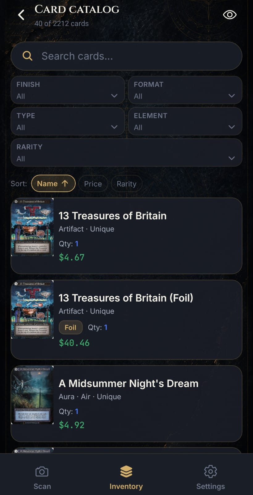This screenshot has width=253, height=495.
Task: Open 13 Treasures of Britain card thumbnail
Action: (x=32, y=227)
